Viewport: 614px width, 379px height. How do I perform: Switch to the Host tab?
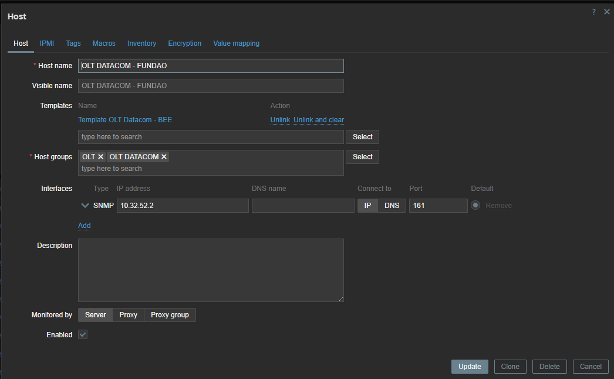(21, 43)
